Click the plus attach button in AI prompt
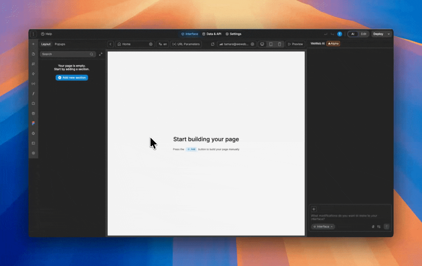 [x=314, y=209]
